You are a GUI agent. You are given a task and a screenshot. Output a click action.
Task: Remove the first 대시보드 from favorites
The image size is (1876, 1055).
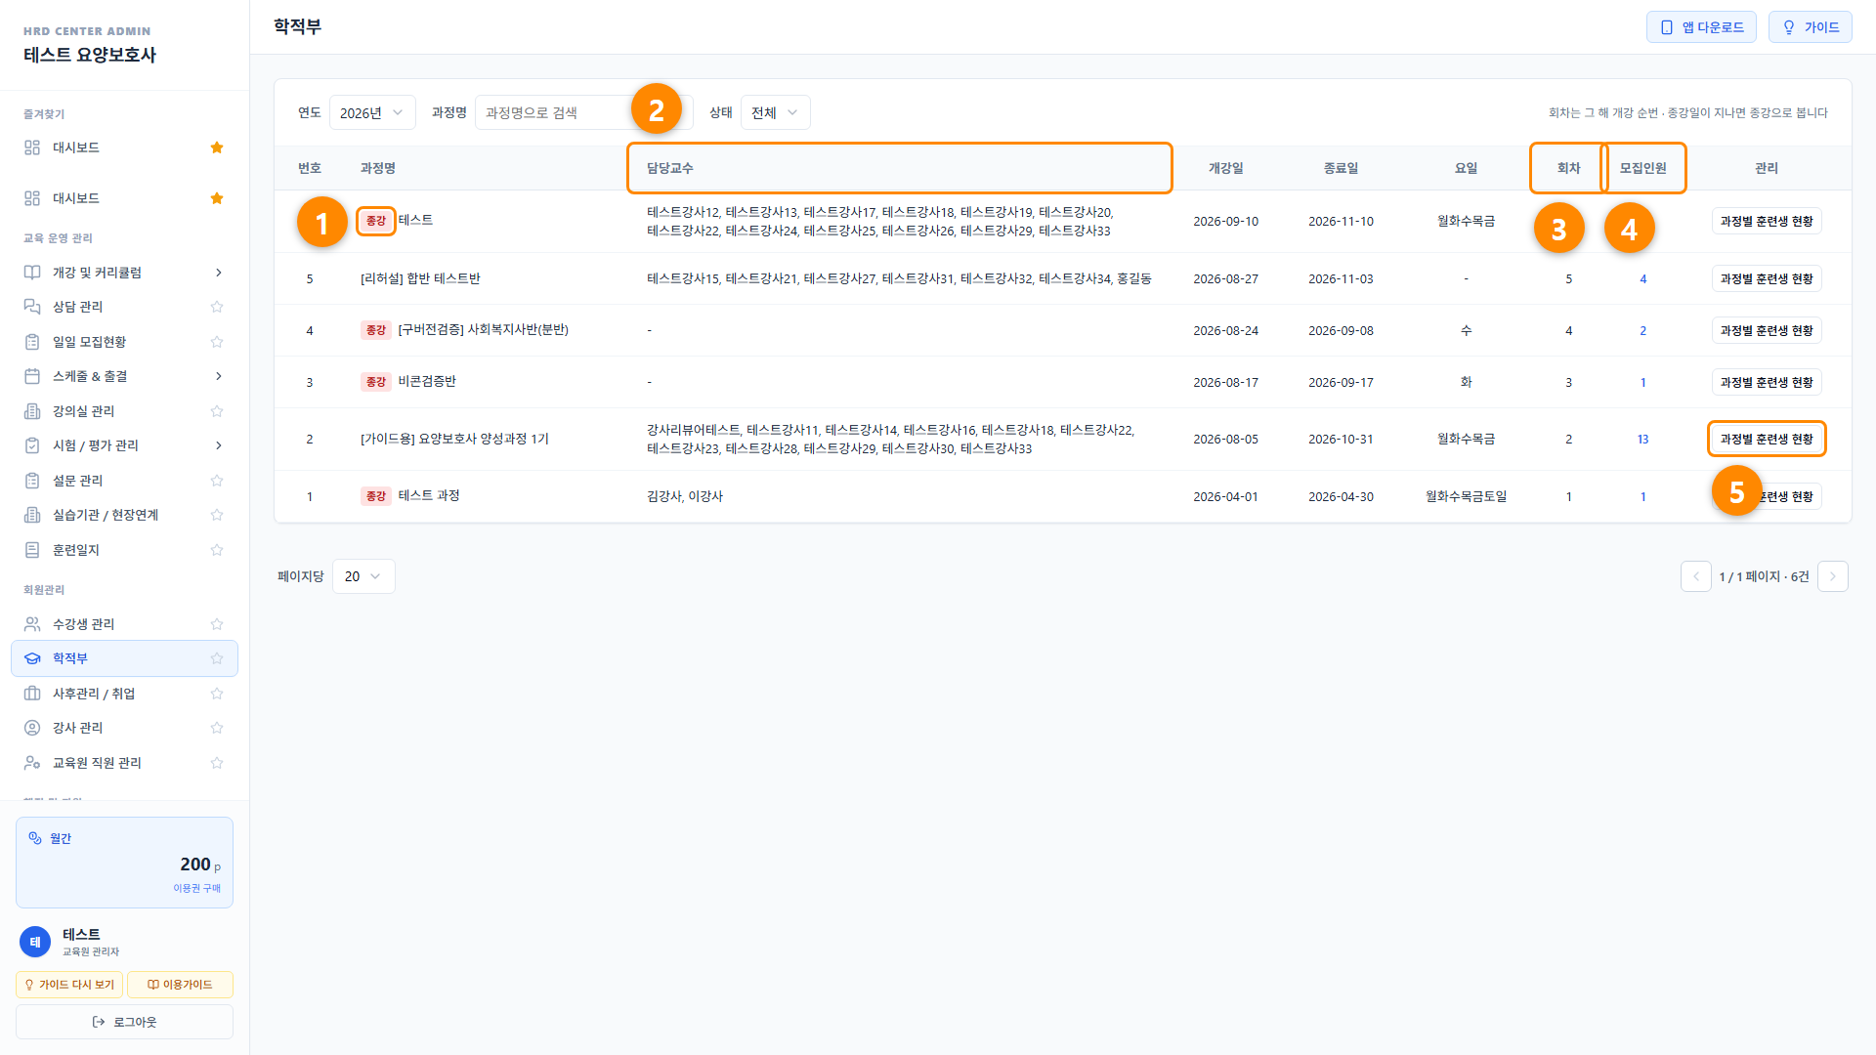[x=217, y=148]
